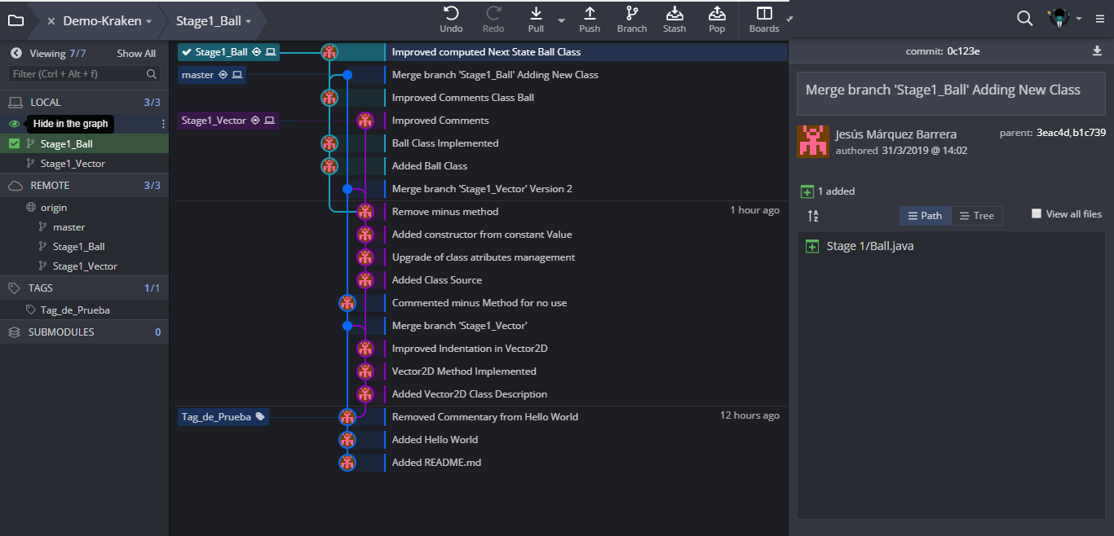1114x536 pixels.
Task: Select the Stage 1/Ball.java file
Action: [869, 246]
